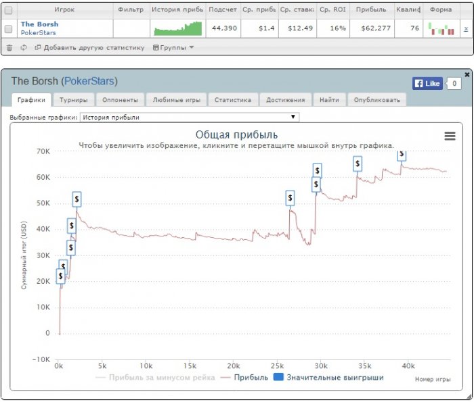Click the $62,277 profit cell
474x402 pixels.
372,28
